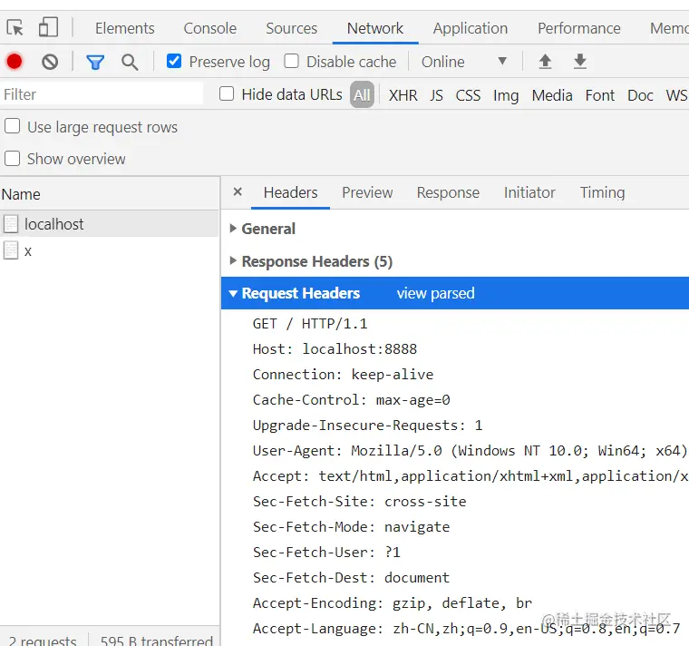The image size is (689, 646).
Task: Click the Sec-Fetch-Site: cross-site line
Action: pyautogui.click(x=359, y=502)
